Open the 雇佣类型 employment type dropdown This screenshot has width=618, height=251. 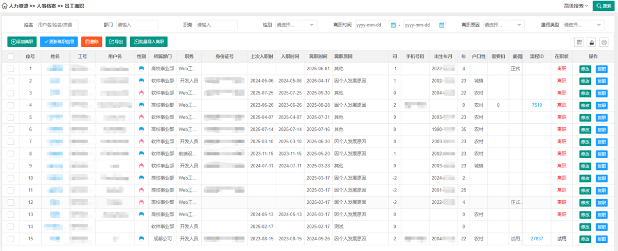pyautogui.click(x=583, y=25)
